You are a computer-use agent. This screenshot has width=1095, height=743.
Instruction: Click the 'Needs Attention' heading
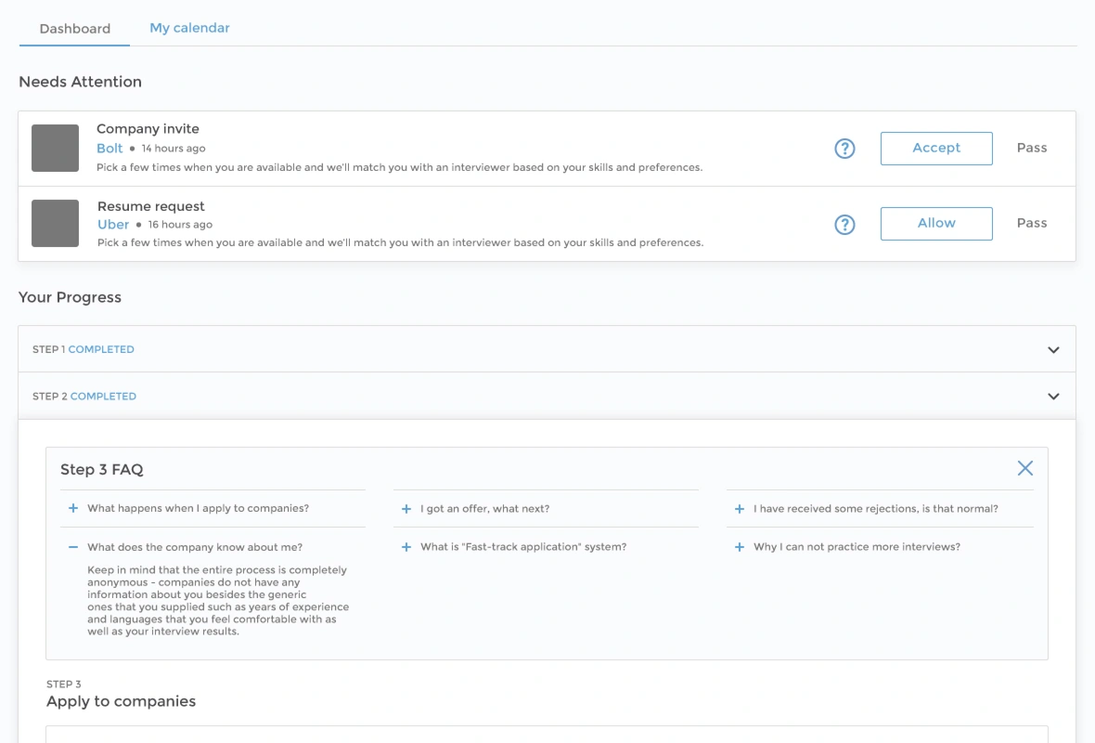[81, 82]
